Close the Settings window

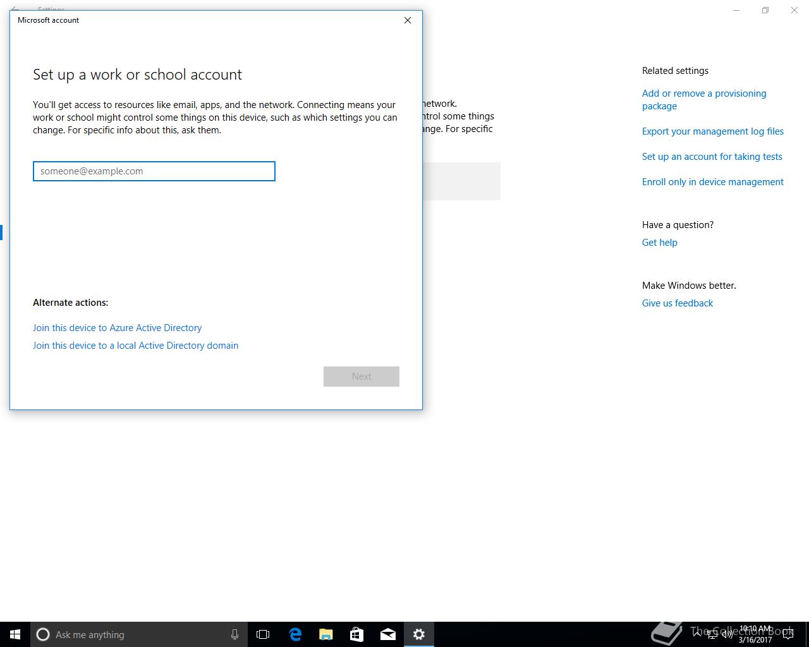point(794,10)
